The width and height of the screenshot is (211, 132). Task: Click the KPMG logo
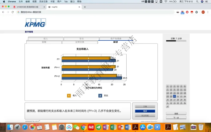pos(35,23)
